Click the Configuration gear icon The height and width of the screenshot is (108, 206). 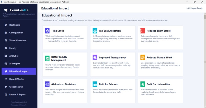(6, 33)
